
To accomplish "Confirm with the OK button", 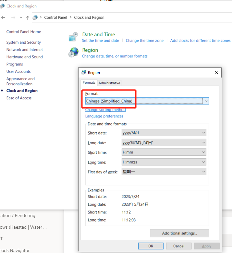I will [151, 246].
